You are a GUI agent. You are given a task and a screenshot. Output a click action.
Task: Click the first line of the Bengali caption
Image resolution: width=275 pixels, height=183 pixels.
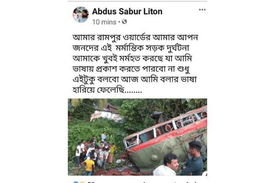[135, 38]
